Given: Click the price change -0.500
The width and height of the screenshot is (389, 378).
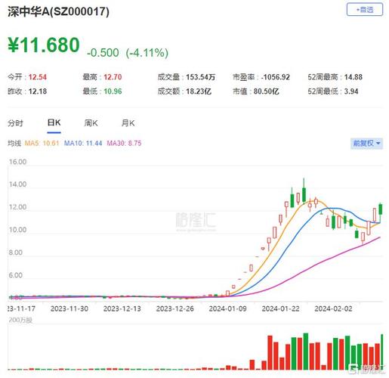Looking at the screenshot, I should point(103,53).
